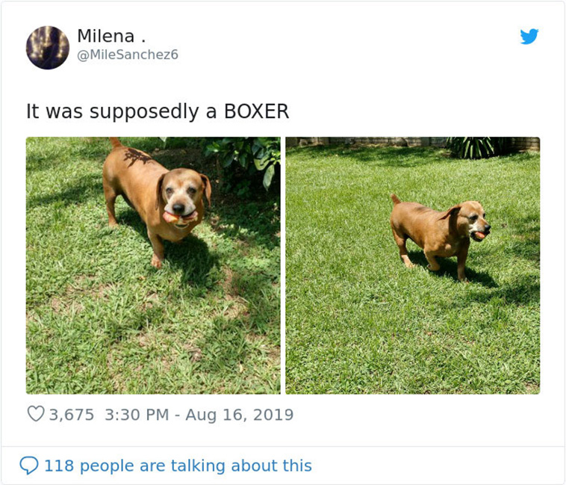Open the left photo of the dog
This screenshot has height=485, width=566.
pyautogui.click(x=153, y=265)
